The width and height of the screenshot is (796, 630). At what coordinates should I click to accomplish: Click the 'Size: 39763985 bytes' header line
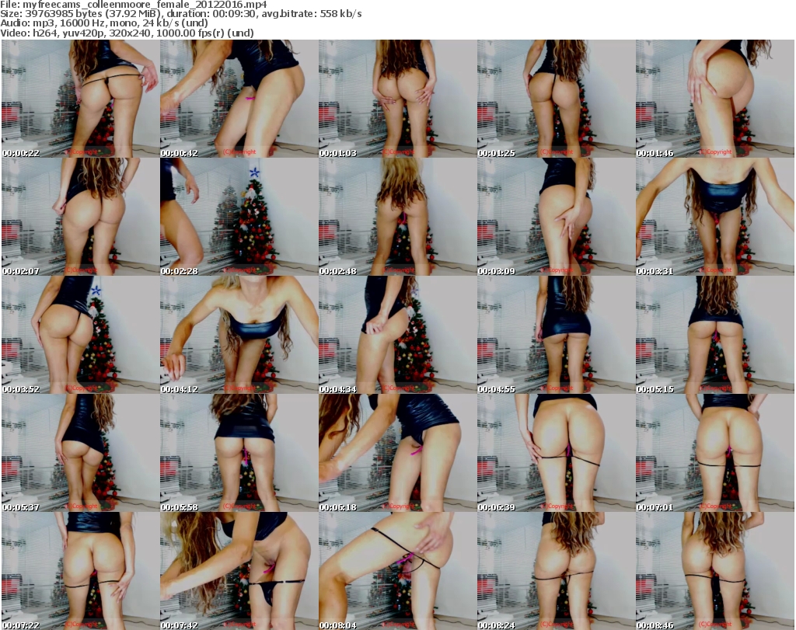click(x=181, y=14)
